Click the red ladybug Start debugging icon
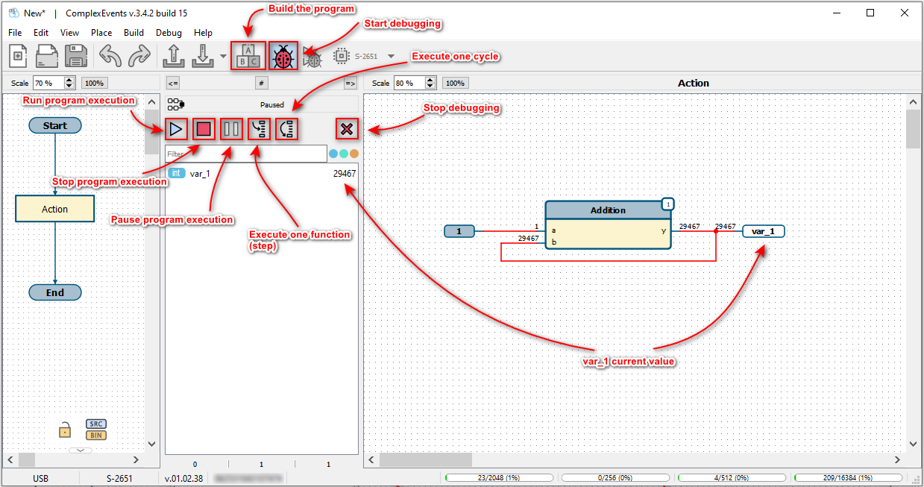924x487 pixels. 283,56
